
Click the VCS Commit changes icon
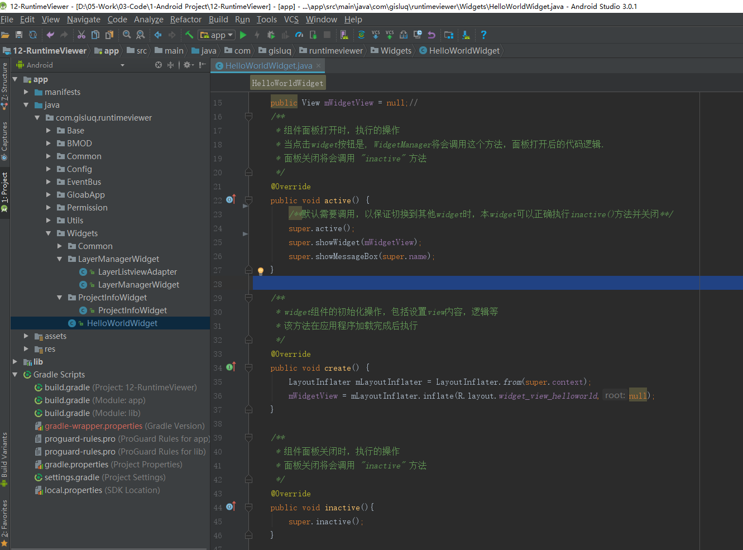point(390,35)
